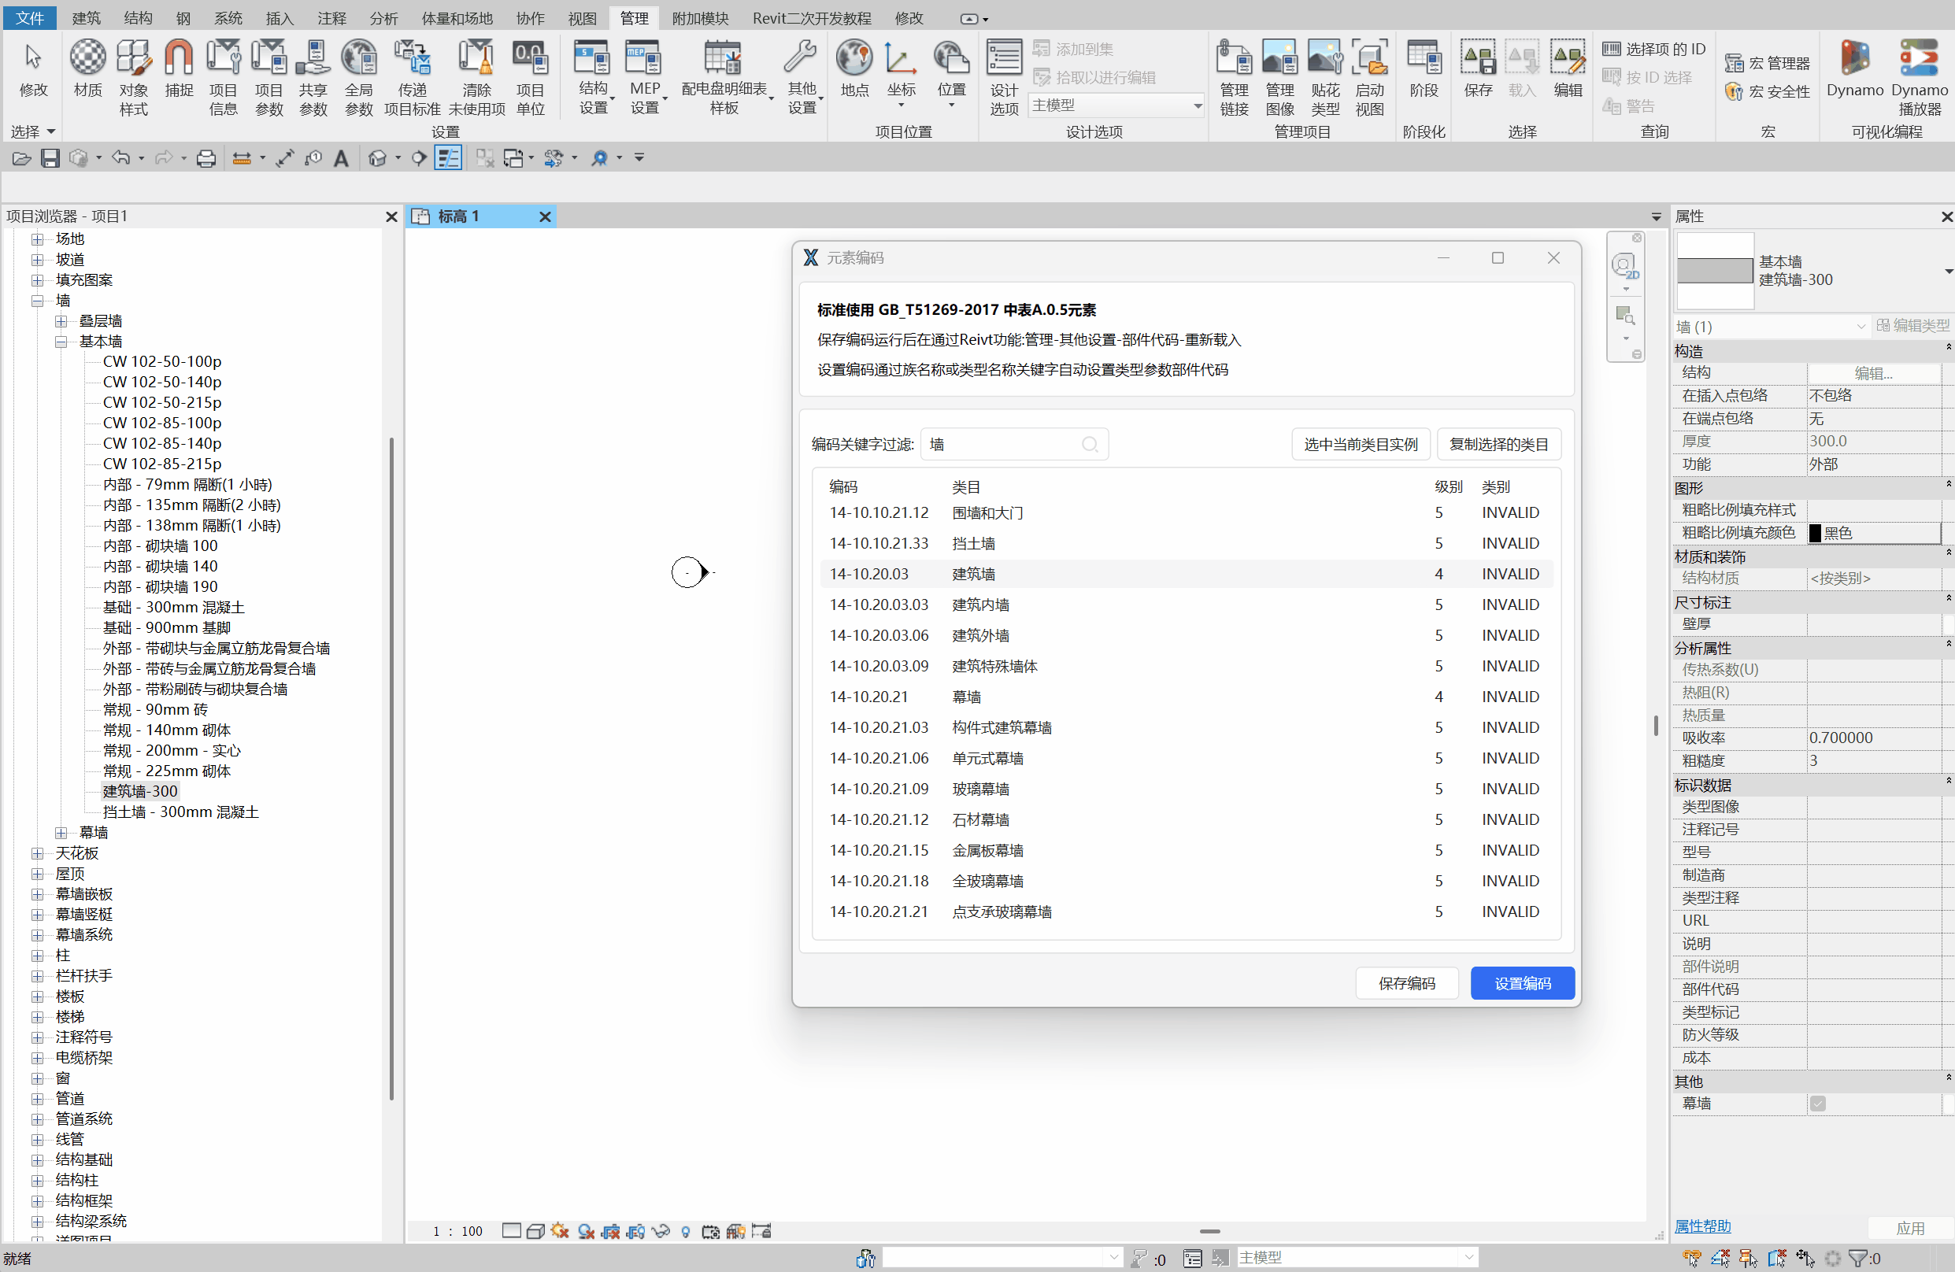Viewport: 1955px width, 1272px height.
Task: Click 编辑类型 in properties panel
Action: tap(1912, 326)
